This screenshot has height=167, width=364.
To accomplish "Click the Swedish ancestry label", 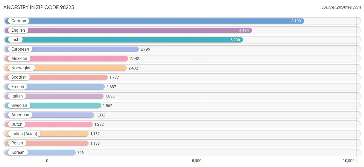I will pyautogui.click(x=19, y=106).
